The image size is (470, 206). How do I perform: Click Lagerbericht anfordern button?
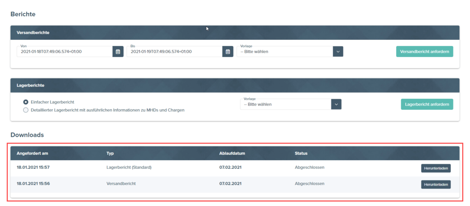(426, 104)
